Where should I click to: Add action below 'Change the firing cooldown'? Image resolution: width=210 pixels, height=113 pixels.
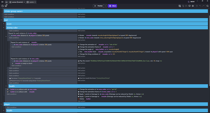[x=82, y=56]
